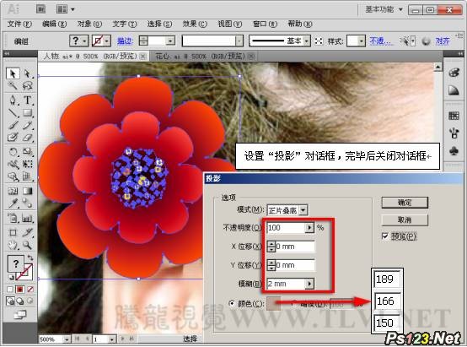Select the Paintbrush tool
The width and height of the screenshot is (467, 347).
click(x=13, y=125)
